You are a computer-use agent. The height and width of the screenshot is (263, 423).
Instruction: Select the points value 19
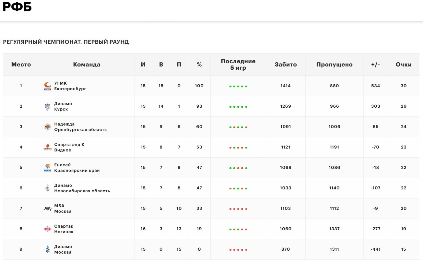click(x=404, y=229)
